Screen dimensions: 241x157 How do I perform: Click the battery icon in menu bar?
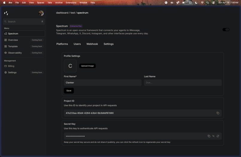(x=184, y=3)
